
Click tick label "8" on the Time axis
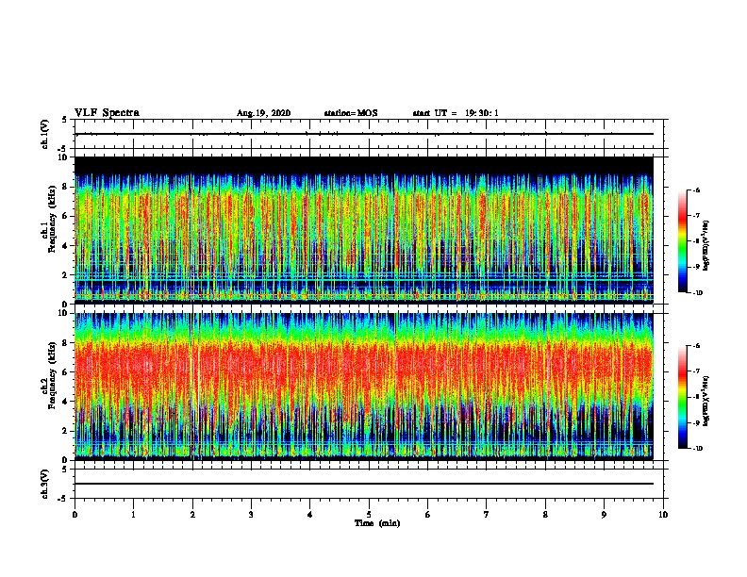545,515
